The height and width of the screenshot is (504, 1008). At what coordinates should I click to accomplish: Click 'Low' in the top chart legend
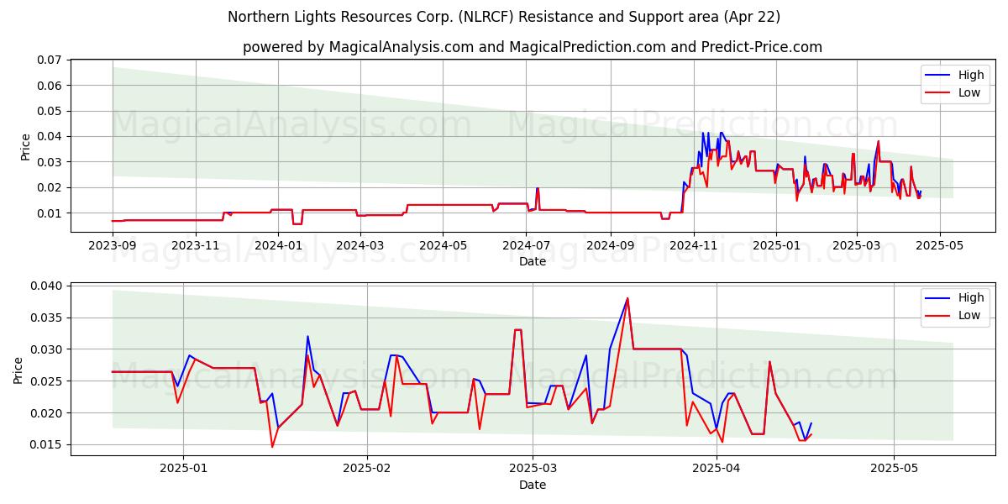point(969,92)
